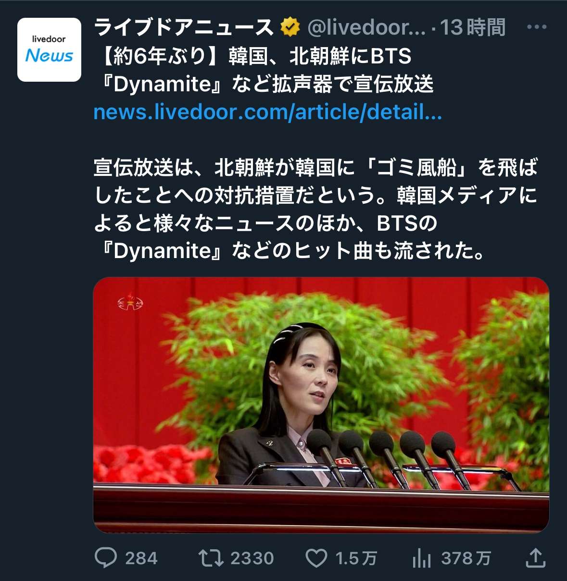567x581 pixels.
Task: Click the 378万 views count
Action: tap(466, 558)
